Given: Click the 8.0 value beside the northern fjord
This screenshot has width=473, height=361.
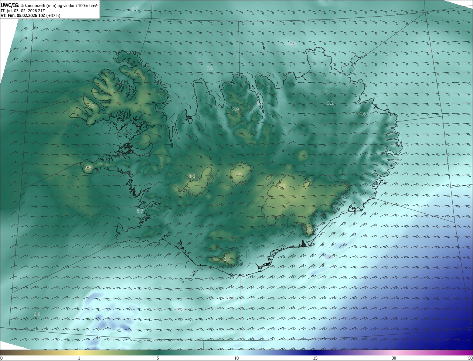Looking at the screenshot, I should pyautogui.click(x=260, y=104).
